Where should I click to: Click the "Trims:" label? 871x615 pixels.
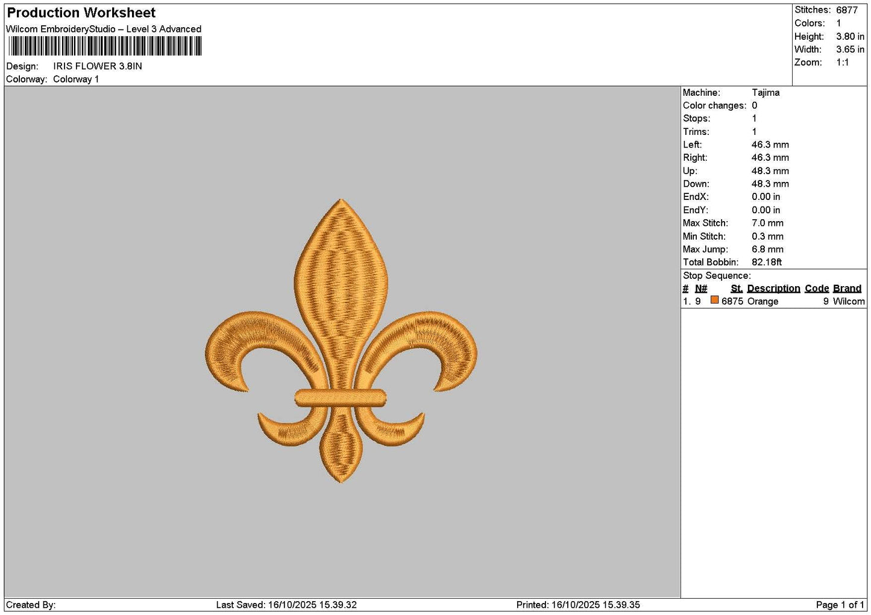pos(696,132)
